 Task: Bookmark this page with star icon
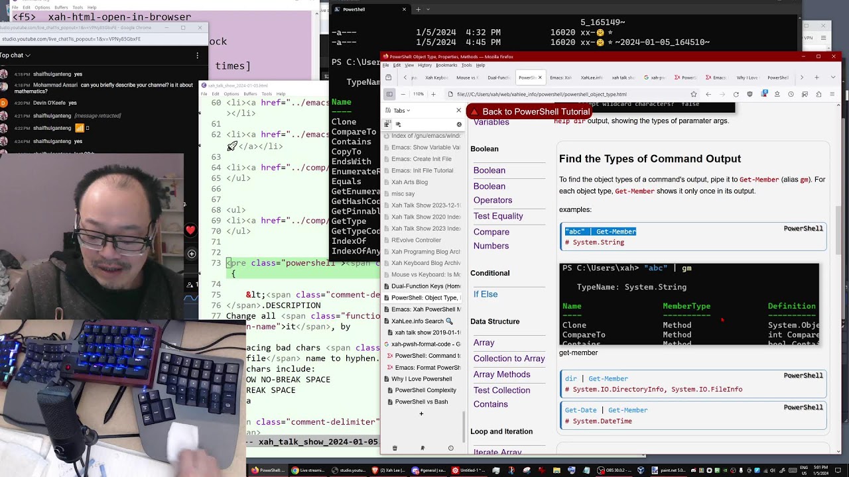[694, 94]
